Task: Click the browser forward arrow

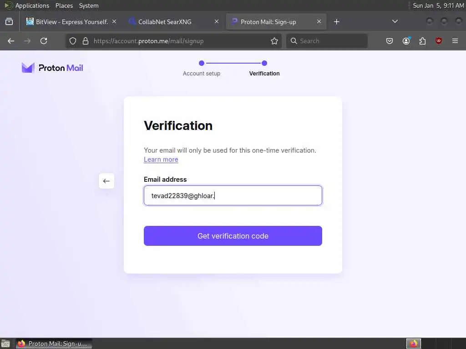Action: [27, 41]
